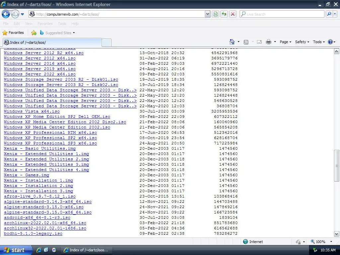
Task: Click the Show Desktop Quick Launch icon
Action: pos(46,250)
